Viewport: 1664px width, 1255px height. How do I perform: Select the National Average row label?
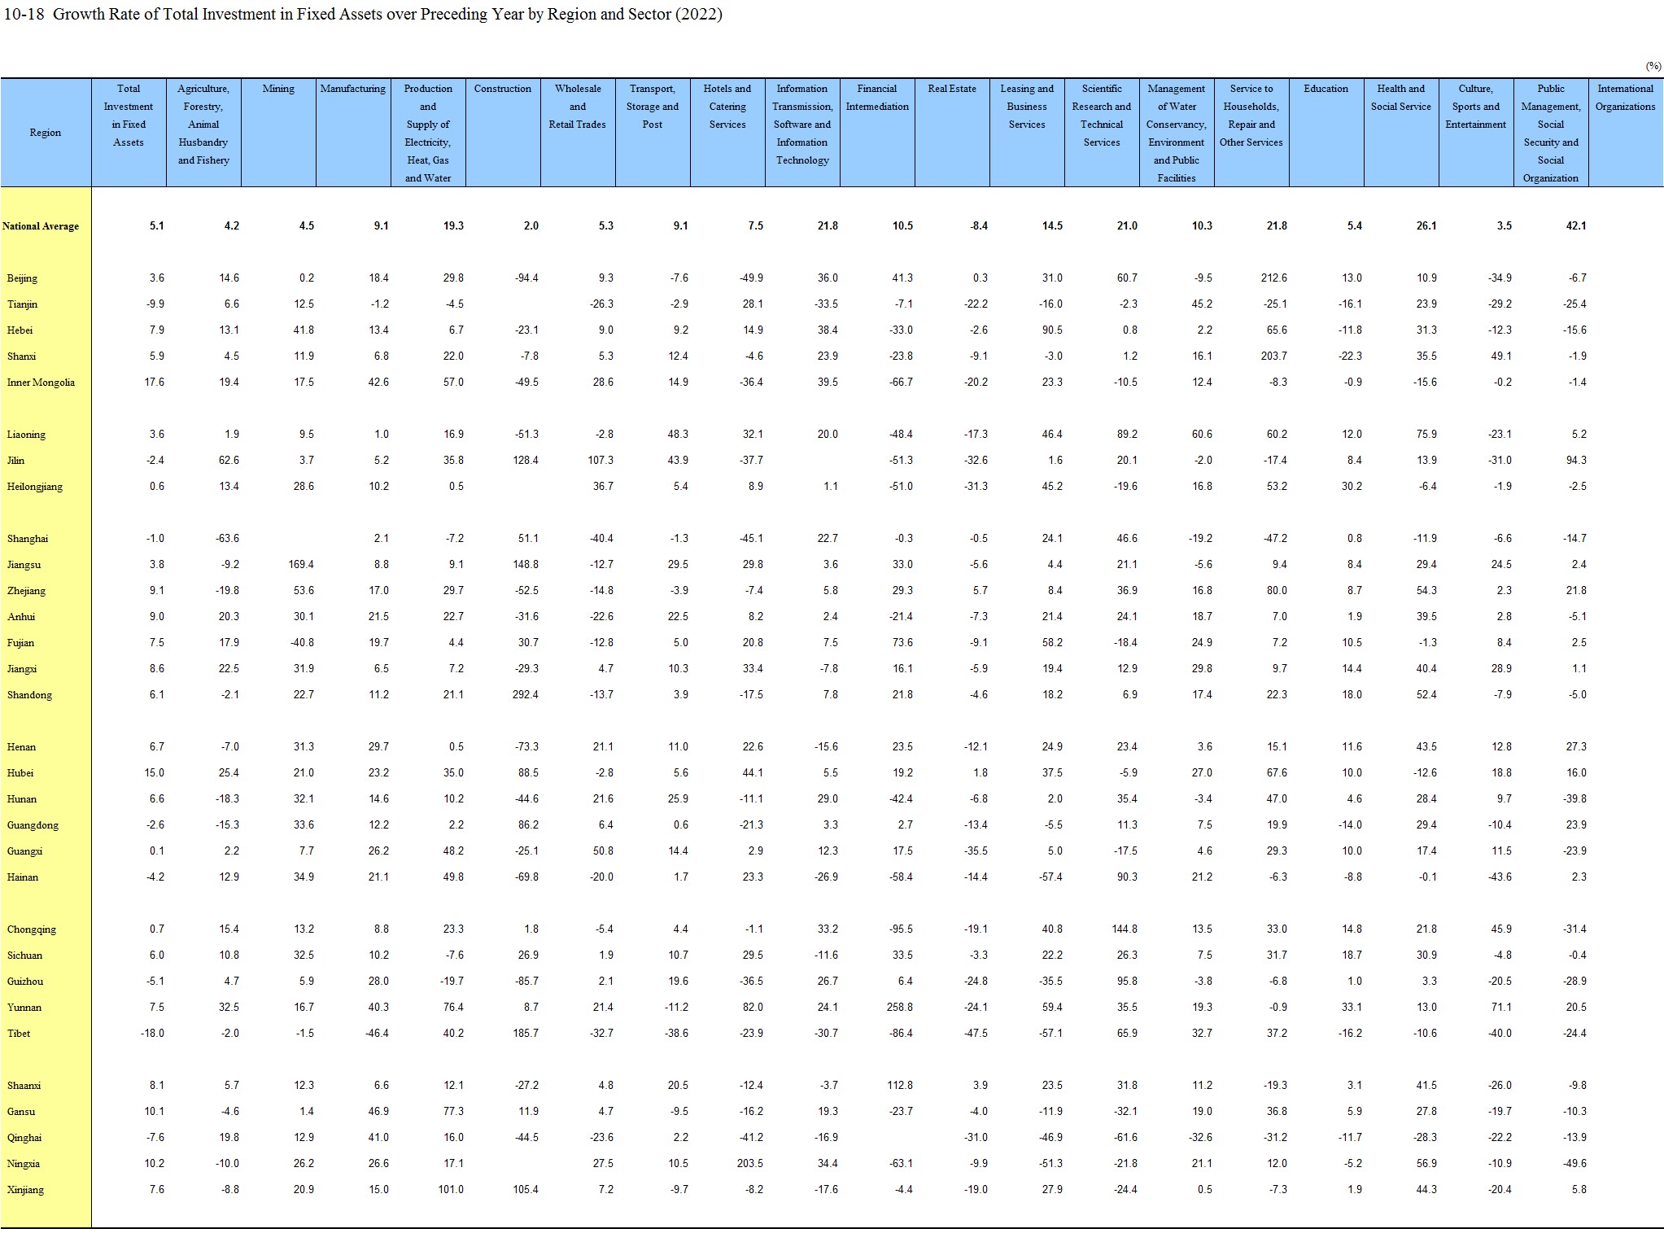pos(41,226)
